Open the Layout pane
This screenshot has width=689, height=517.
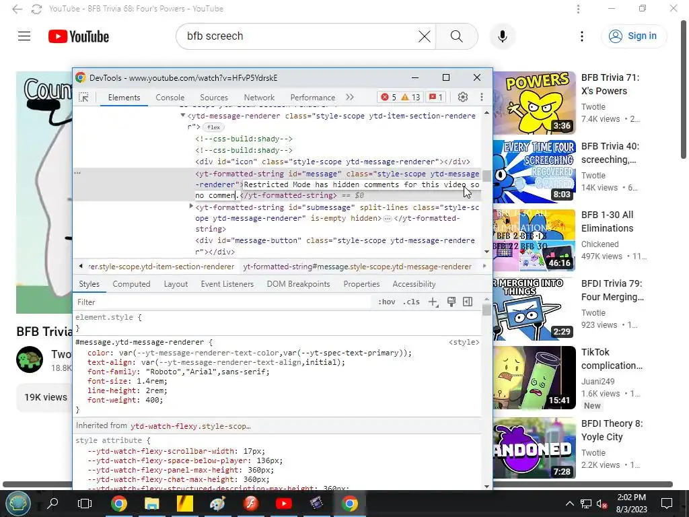point(176,285)
